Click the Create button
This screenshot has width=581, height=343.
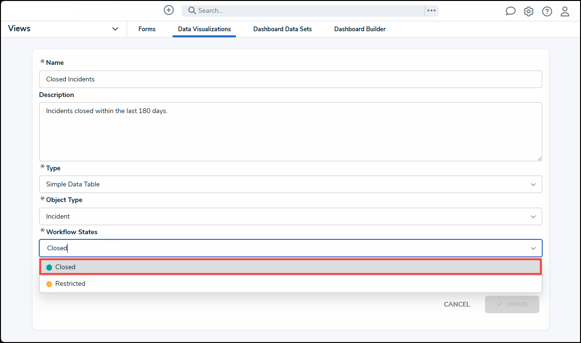pos(512,304)
